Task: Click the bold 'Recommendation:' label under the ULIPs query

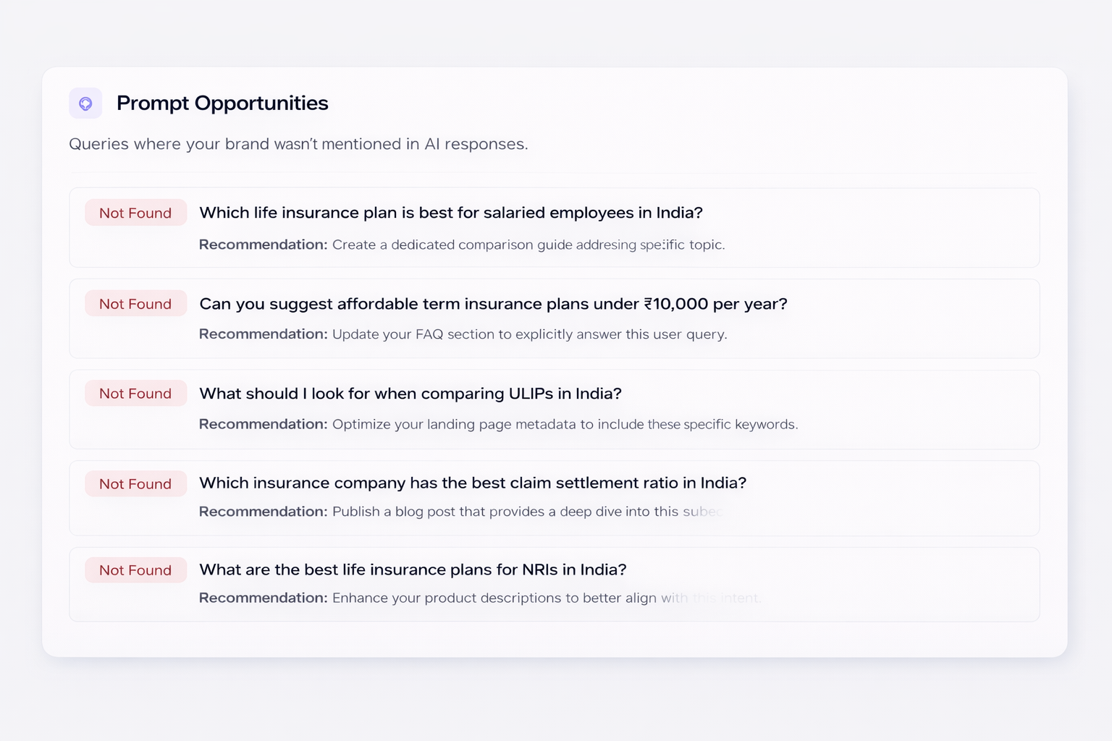Action: click(x=264, y=424)
